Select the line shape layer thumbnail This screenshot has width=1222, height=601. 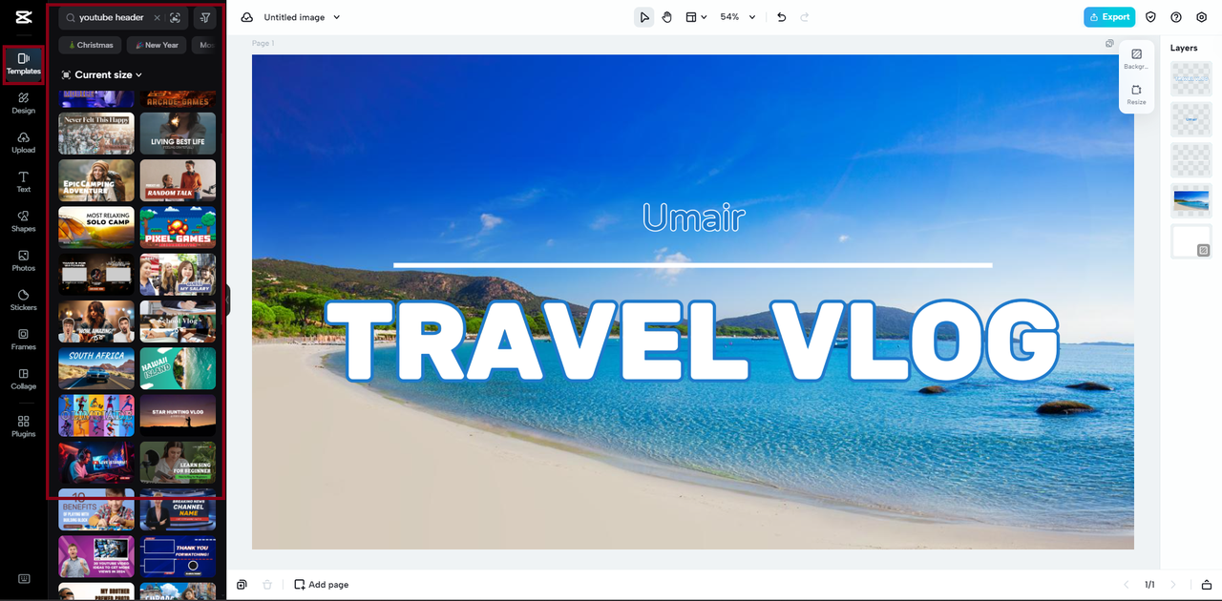[x=1191, y=160]
